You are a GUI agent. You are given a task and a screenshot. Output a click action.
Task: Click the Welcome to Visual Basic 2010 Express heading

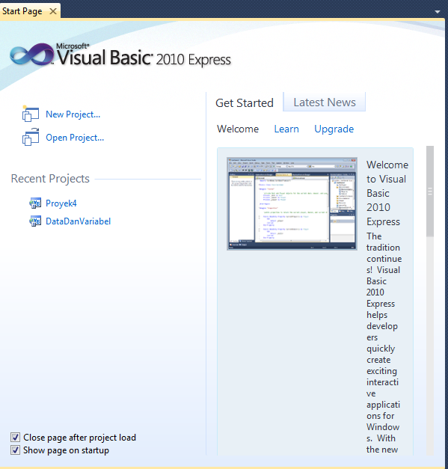[x=387, y=193]
